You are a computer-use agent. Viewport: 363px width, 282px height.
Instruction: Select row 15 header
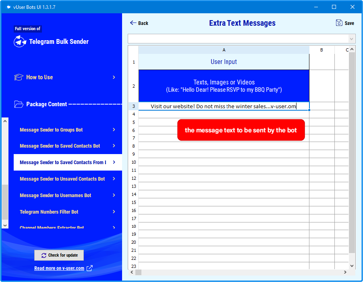tap(134, 202)
